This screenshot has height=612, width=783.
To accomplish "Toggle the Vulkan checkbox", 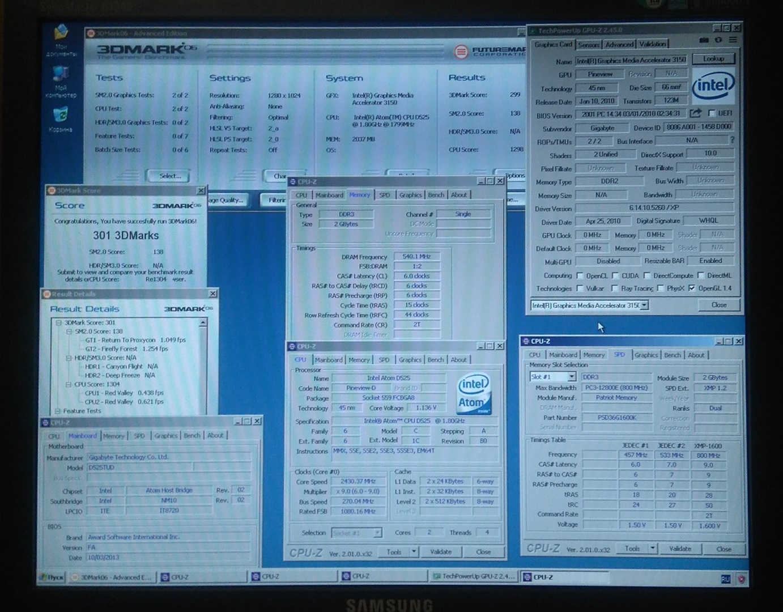I will [579, 288].
